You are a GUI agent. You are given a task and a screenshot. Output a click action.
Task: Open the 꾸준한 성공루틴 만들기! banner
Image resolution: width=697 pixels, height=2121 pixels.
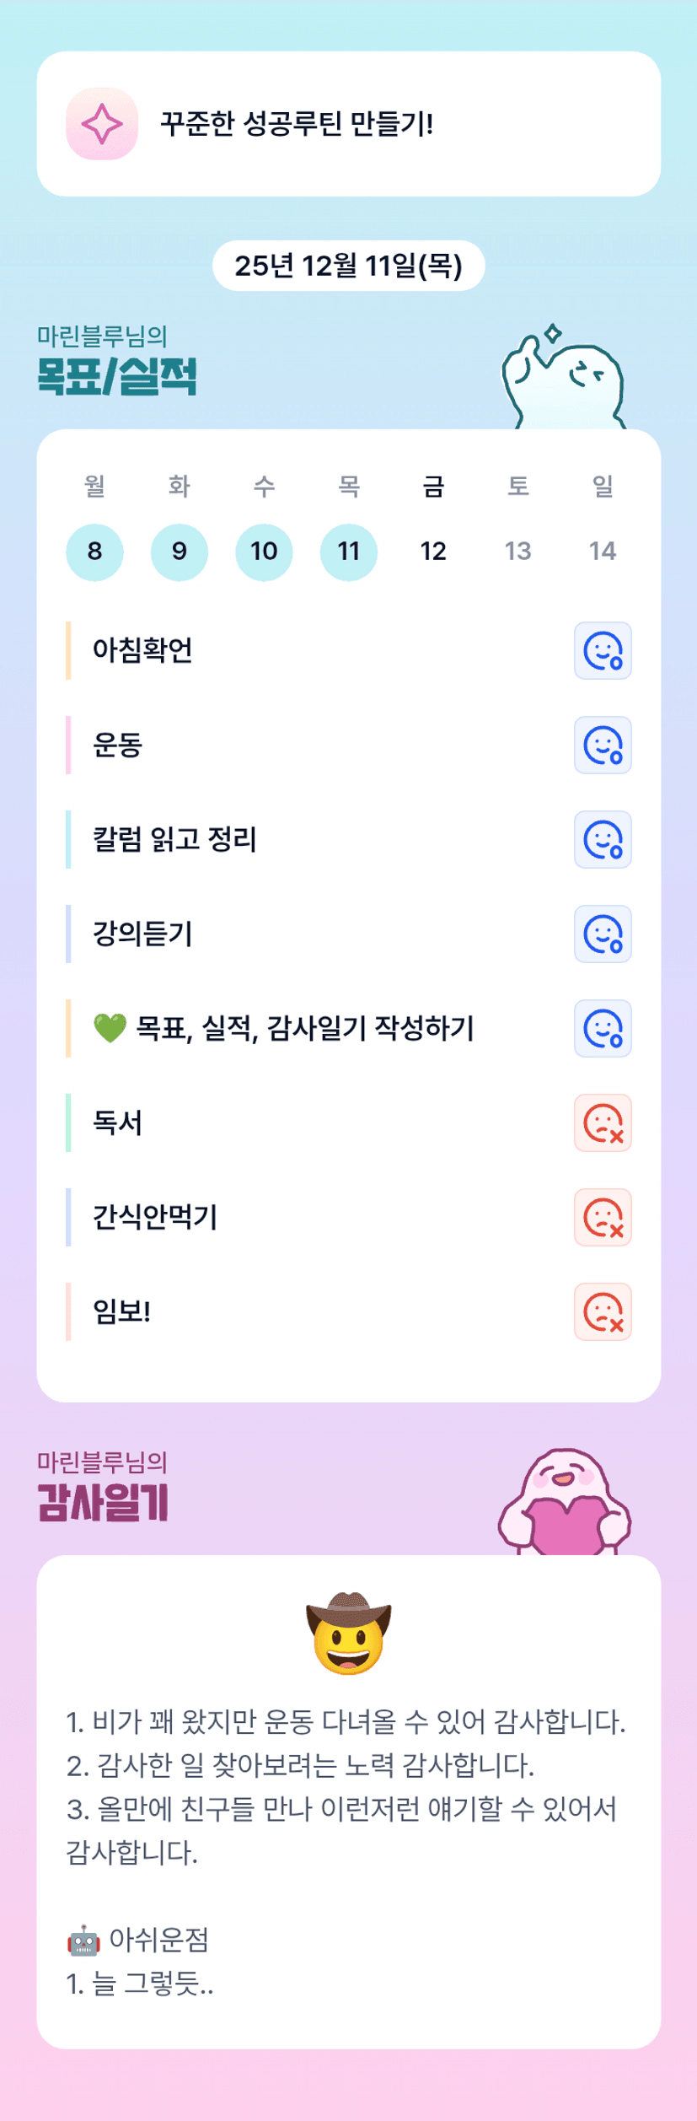(348, 124)
